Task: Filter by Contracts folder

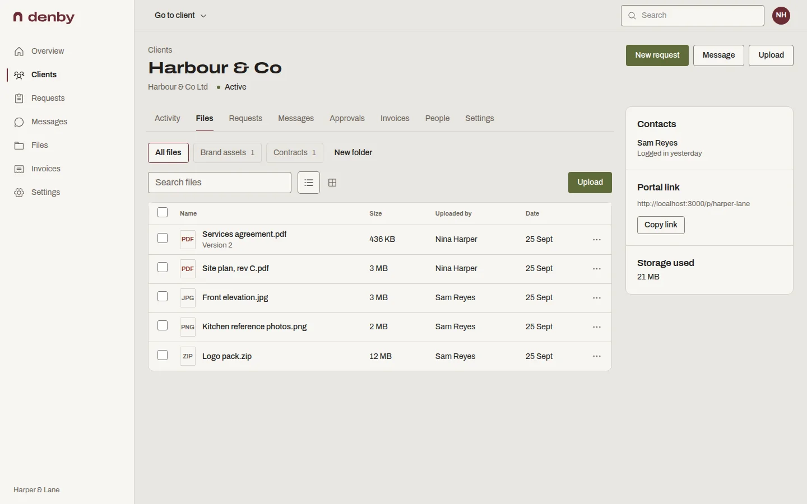Action: 295,153
